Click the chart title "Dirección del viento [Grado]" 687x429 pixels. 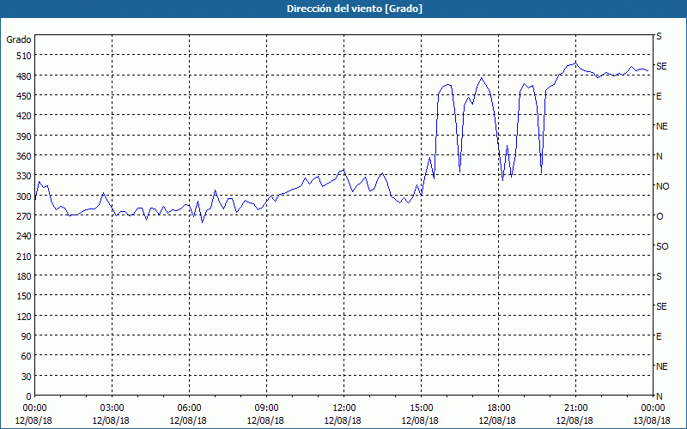point(355,9)
